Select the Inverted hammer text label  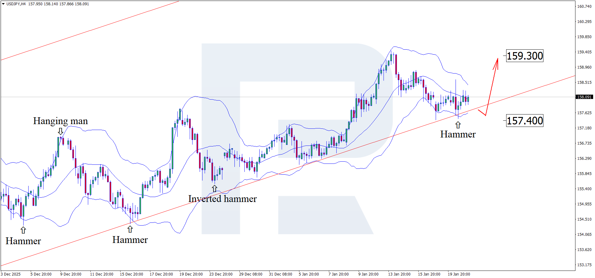point(222,199)
